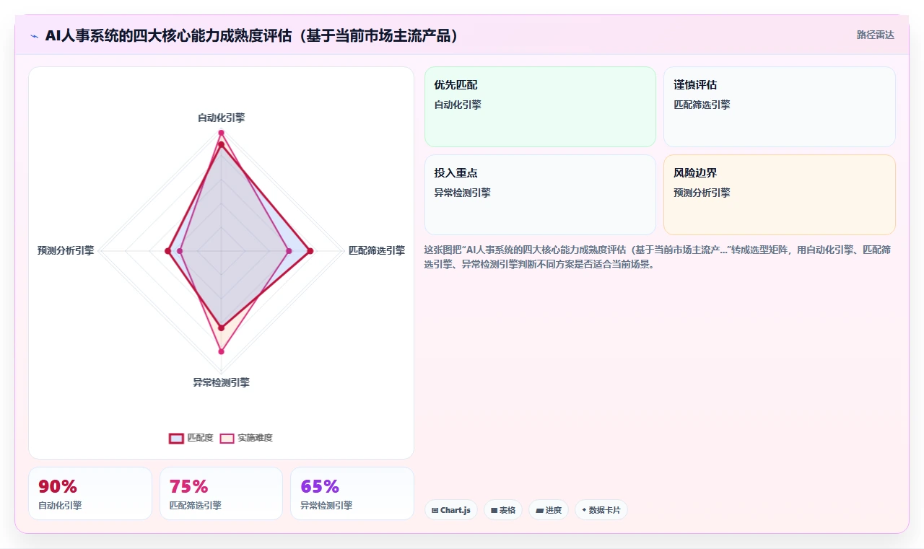
Task: Click the header icon beside the AI人事系统 title
Action: point(34,36)
